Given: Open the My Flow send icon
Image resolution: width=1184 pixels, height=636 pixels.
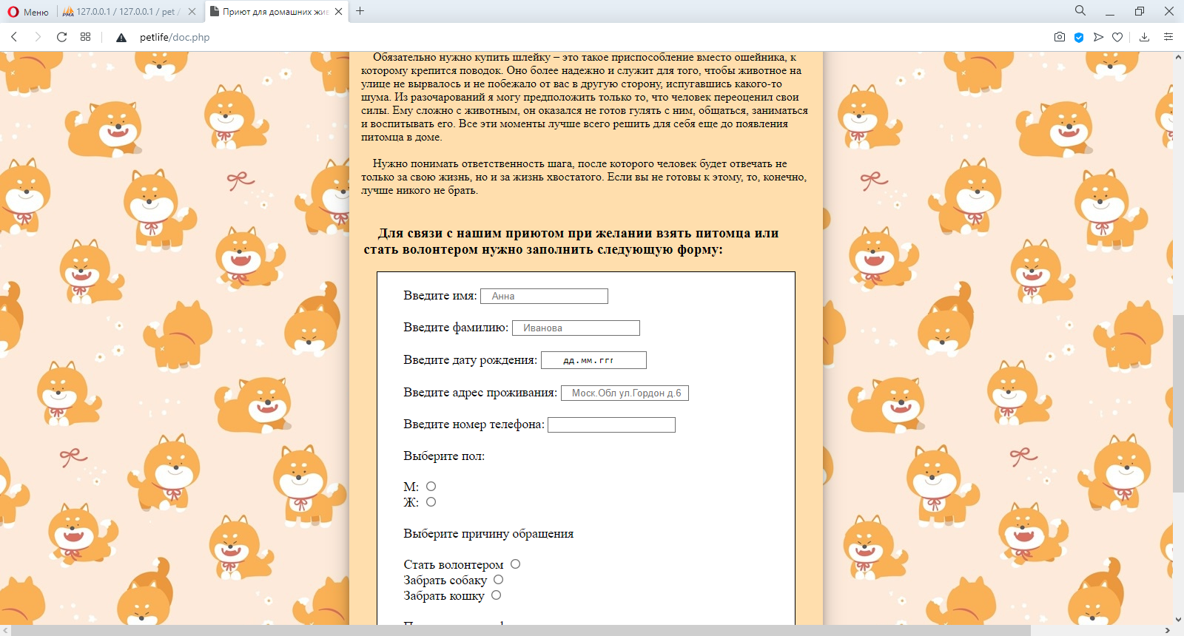Looking at the screenshot, I should coord(1098,37).
